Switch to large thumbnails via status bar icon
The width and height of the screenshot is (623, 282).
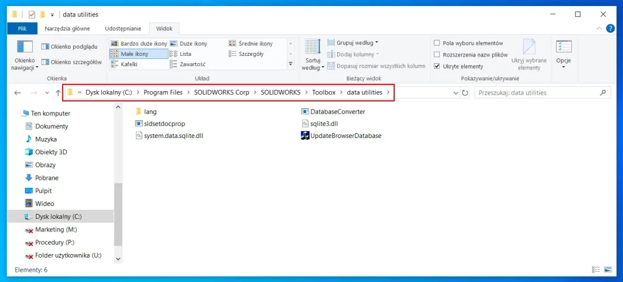tap(608, 270)
